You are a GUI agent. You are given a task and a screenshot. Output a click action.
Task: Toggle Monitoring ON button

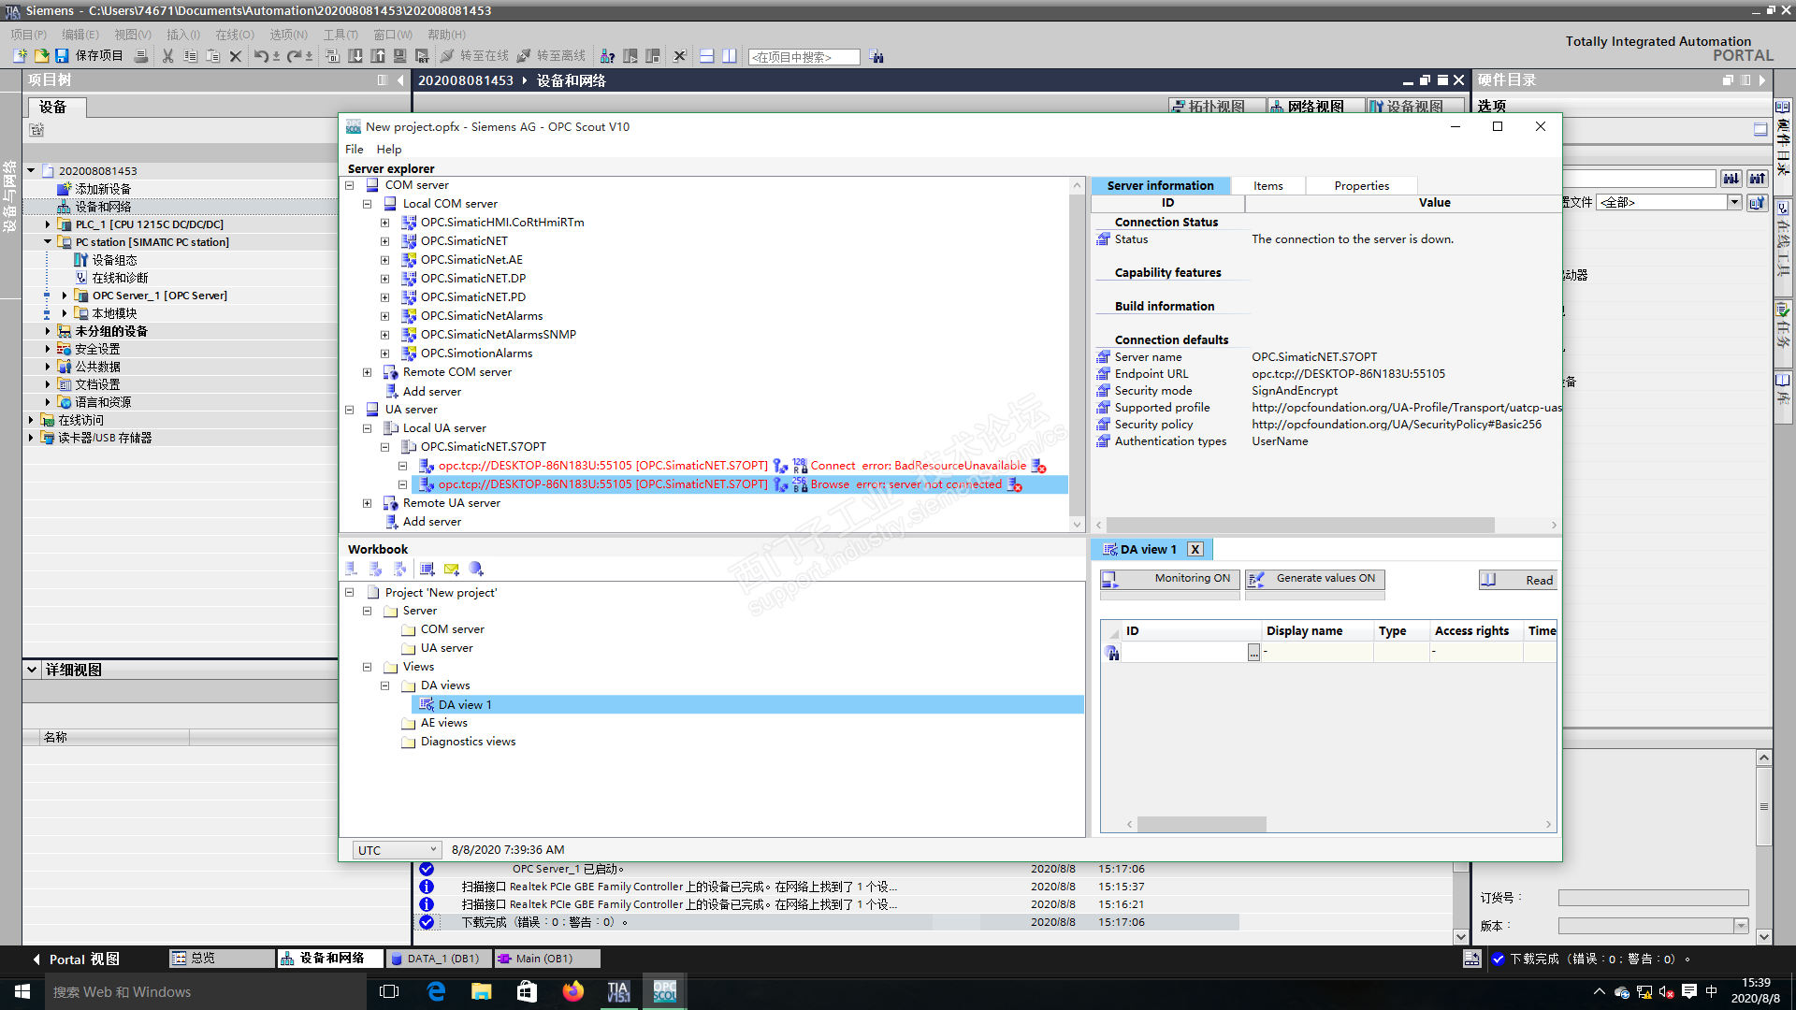point(1169,579)
